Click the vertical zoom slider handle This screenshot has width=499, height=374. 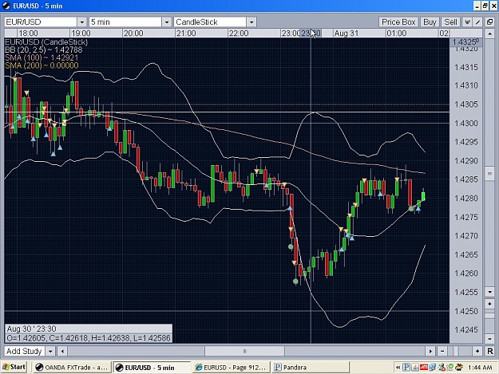click(x=489, y=316)
